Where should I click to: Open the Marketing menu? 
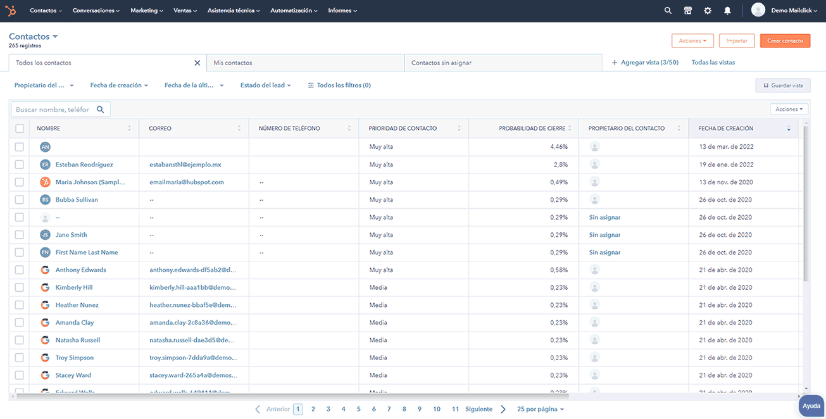tap(146, 11)
